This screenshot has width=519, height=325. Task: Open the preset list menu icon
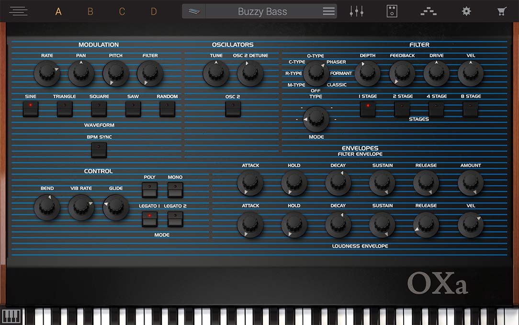pyautogui.click(x=328, y=12)
